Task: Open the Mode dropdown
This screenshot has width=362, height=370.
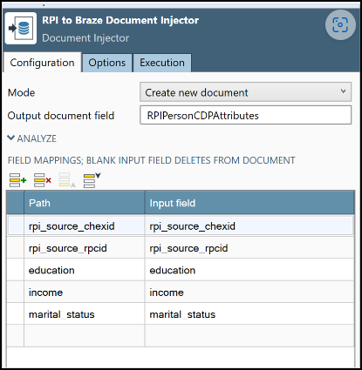Action: [245, 92]
